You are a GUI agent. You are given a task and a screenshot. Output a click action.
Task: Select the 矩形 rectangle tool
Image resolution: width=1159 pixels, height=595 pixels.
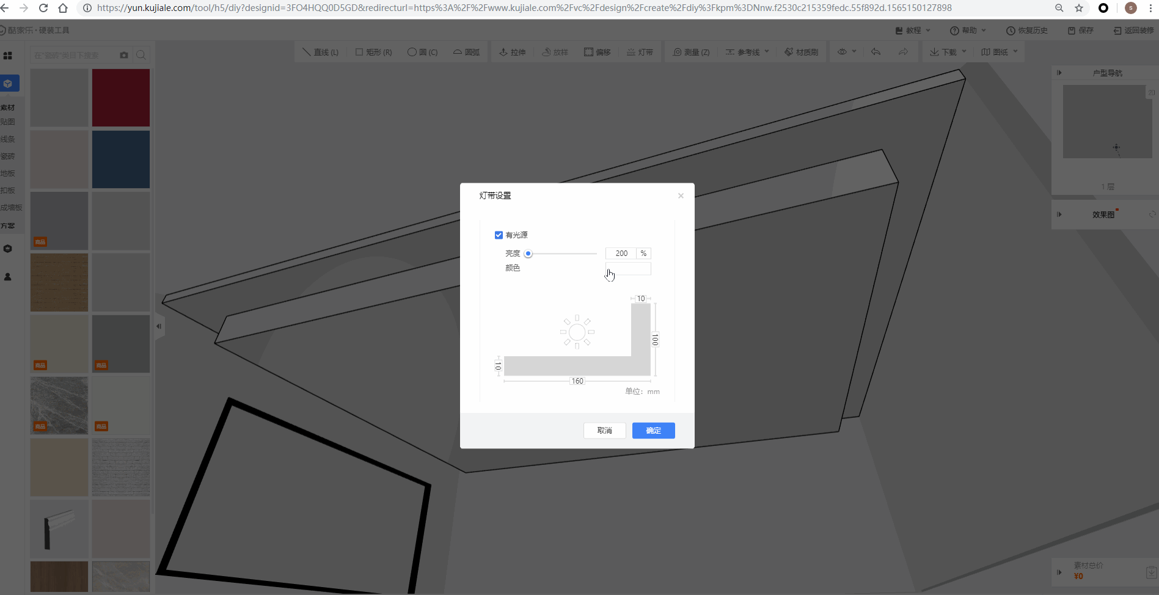click(373, 53)
